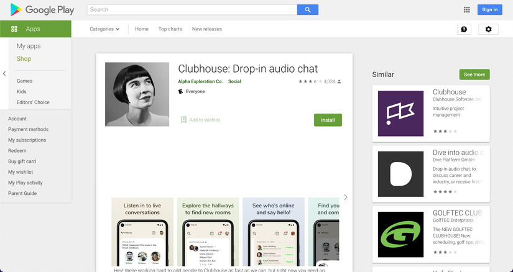Click the Similar section heading
The image size is (513, 272).
383,75
